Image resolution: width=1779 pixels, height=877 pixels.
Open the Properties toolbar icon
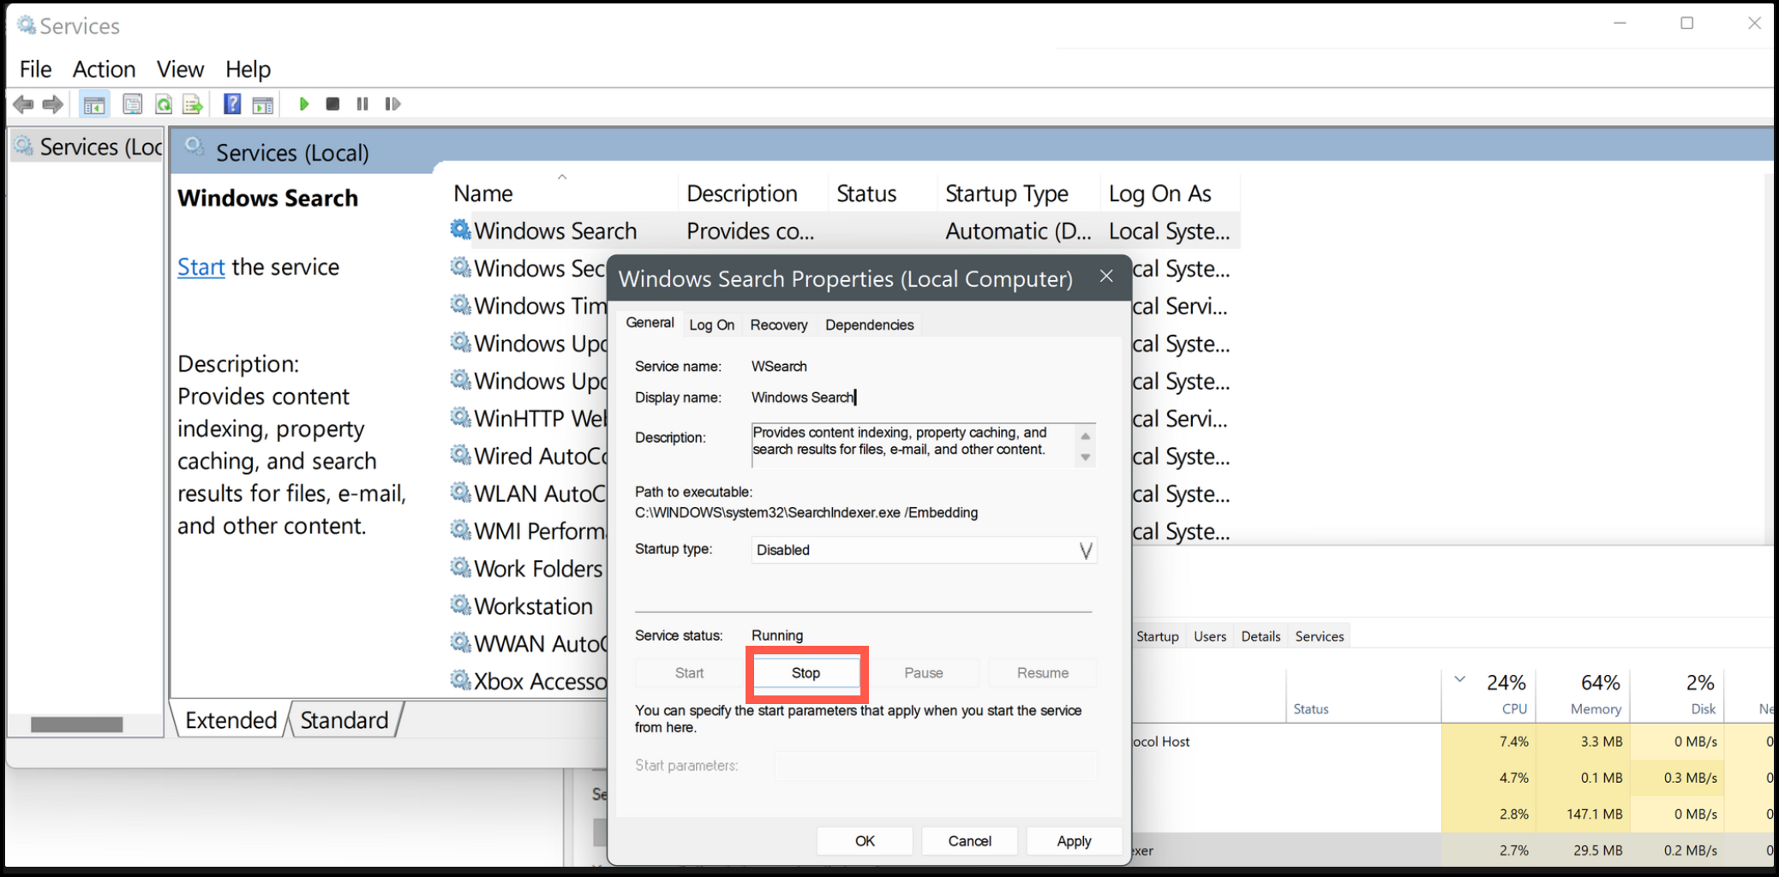[132, 104]
